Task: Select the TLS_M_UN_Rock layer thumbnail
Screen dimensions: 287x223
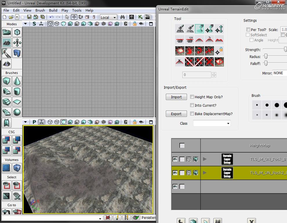Action: (227, 159)
